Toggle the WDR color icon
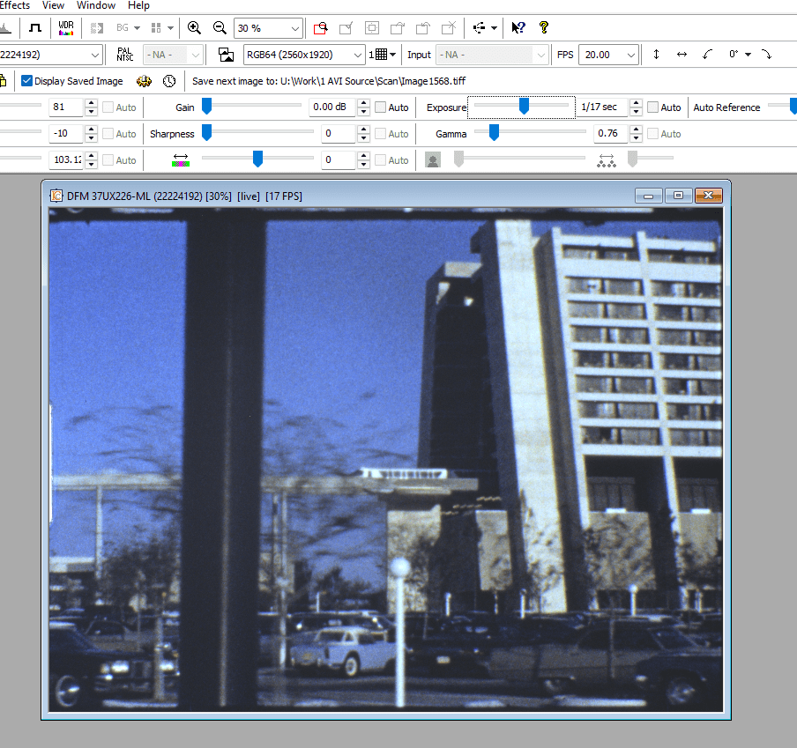 tap(66, 28)
